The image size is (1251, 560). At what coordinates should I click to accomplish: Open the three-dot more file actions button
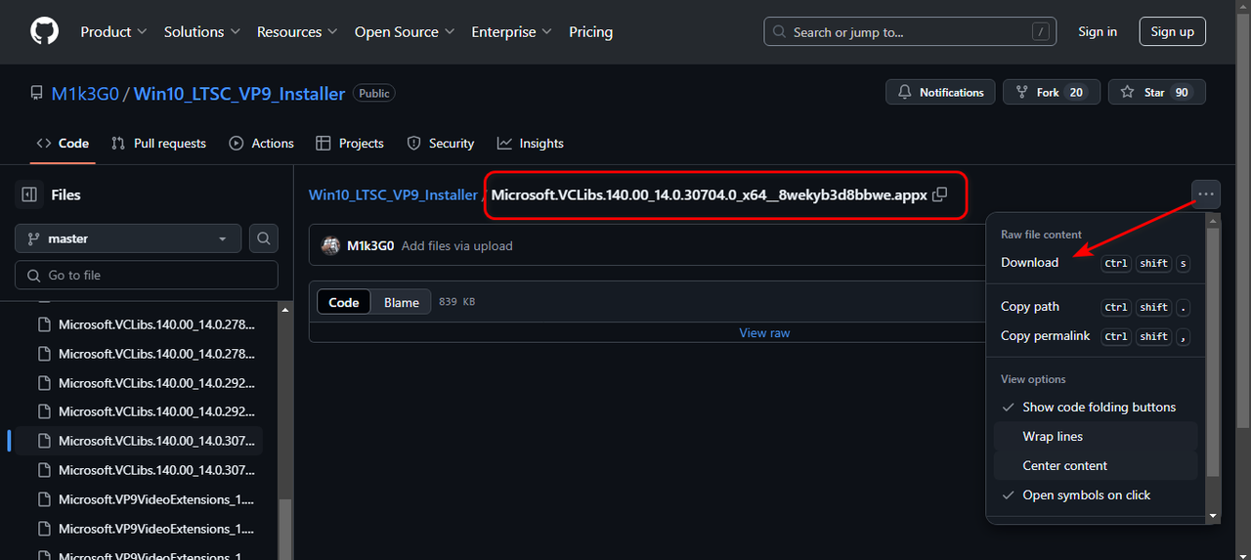pos(1206,194)
